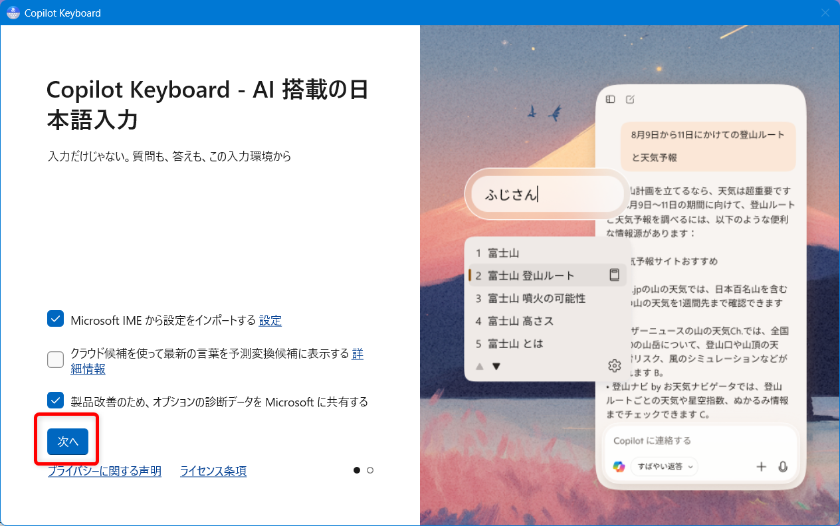Click the microphone icon in the chat box
The width and height of the screenshot is (840, 526).
pos(783,466)
